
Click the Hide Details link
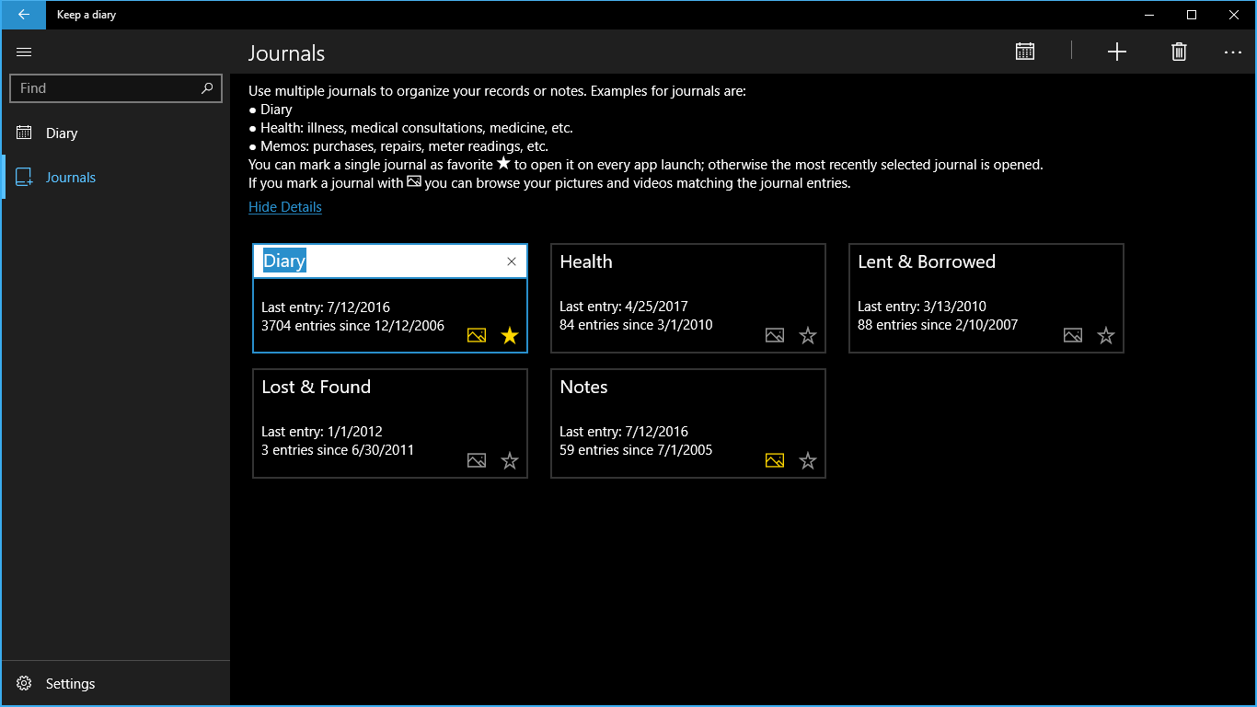tap(285, 207)
